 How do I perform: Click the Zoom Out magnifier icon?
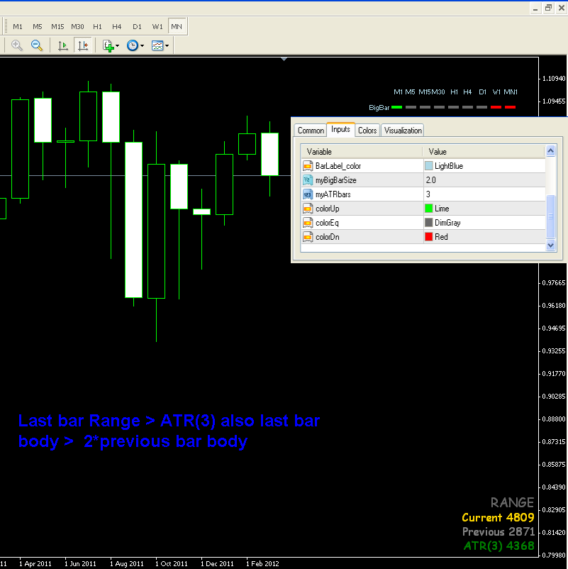tap(37, 45)
